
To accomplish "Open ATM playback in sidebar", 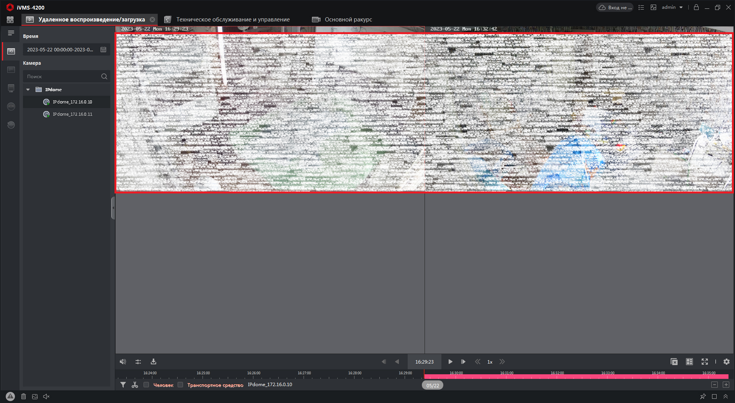I will [11, 106].
